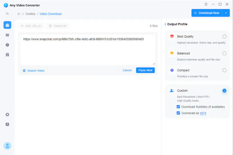Viewport: 233px width, 155px height.
Task: Click 'Prioritize a smaller file size.' text
Action: pyautogui.click(x=193, y=76)
